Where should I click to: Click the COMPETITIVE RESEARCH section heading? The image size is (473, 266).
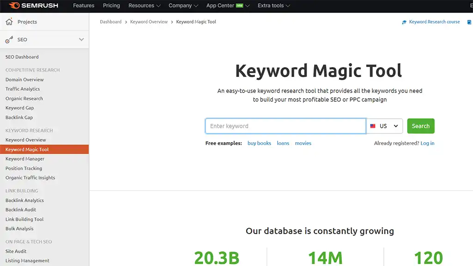(x=33, y=70)
